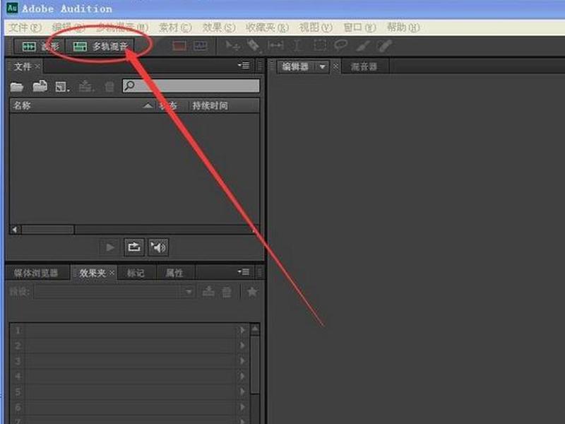Open the 素材(C) menu
The image size is (565, 424).
(175, 28)
